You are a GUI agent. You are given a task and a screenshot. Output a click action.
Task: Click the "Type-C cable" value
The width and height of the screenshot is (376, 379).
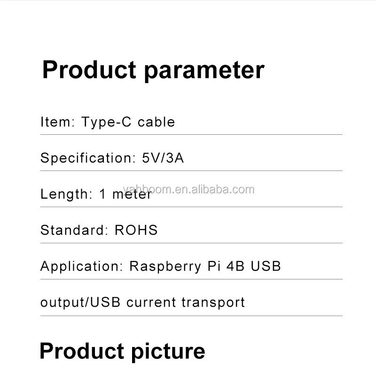point(128,122)
